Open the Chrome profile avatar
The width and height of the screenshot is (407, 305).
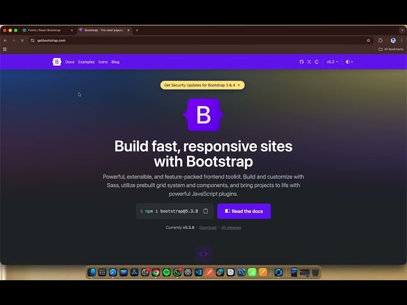[x=393, y=41]
